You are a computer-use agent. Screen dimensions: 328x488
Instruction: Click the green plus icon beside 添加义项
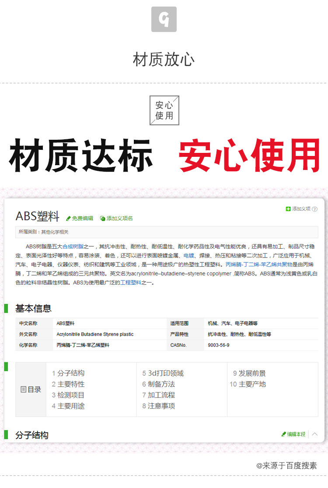(288, 209)
